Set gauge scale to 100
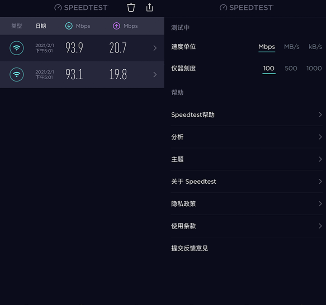This screenshot has width=326, height=305. (x=269, y=68)
